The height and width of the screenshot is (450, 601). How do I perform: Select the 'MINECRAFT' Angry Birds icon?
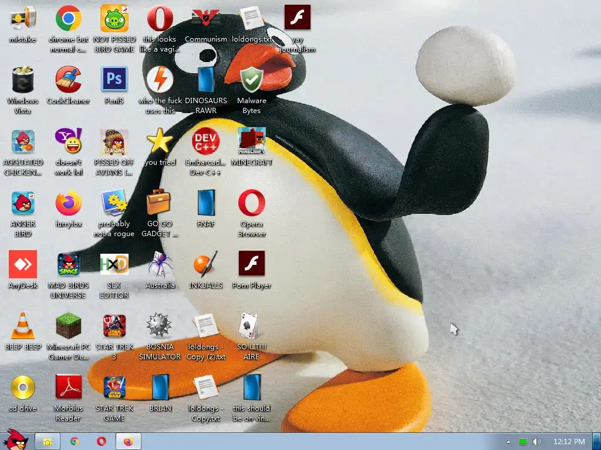[x=251, y=141]
